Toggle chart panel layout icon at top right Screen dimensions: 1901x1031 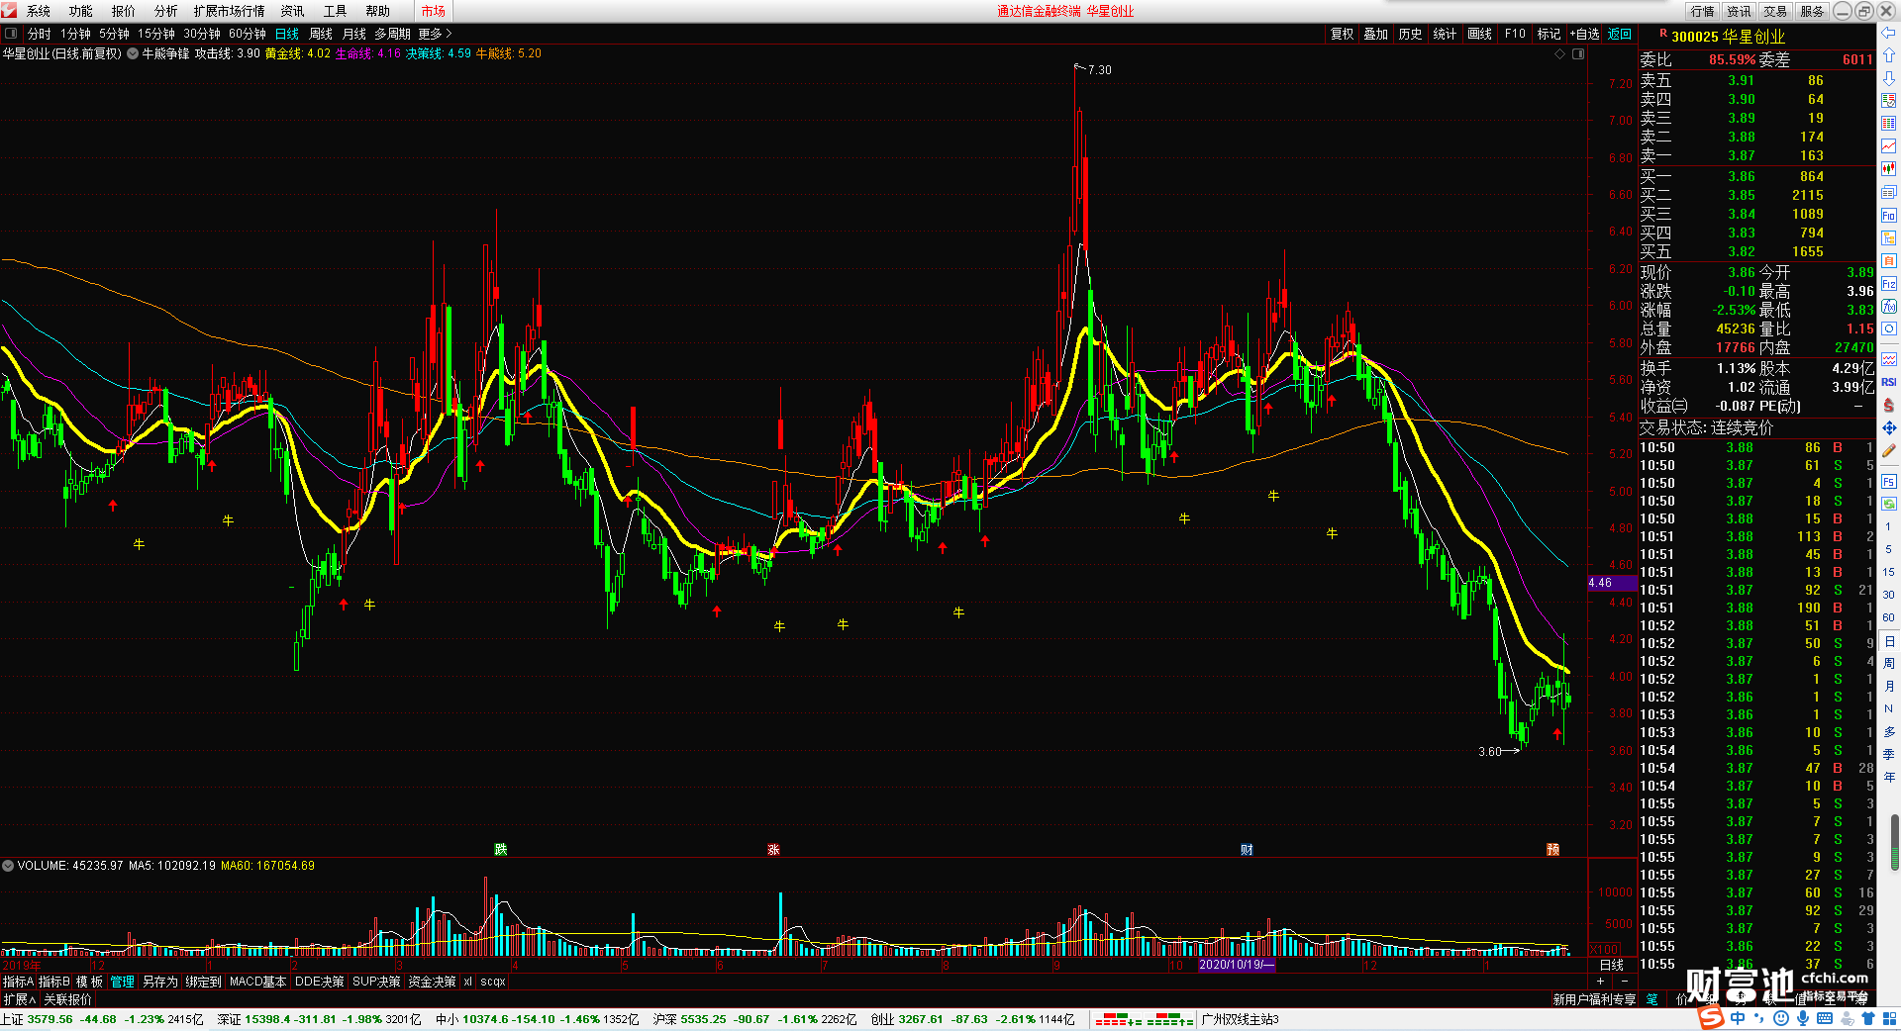pyautogui.click(x=1578, y=53)
